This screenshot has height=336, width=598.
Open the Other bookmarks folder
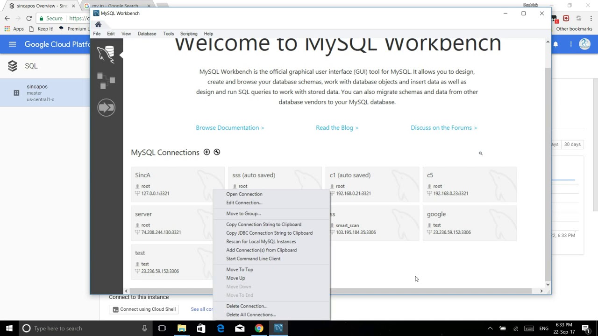tap(574, 29)
